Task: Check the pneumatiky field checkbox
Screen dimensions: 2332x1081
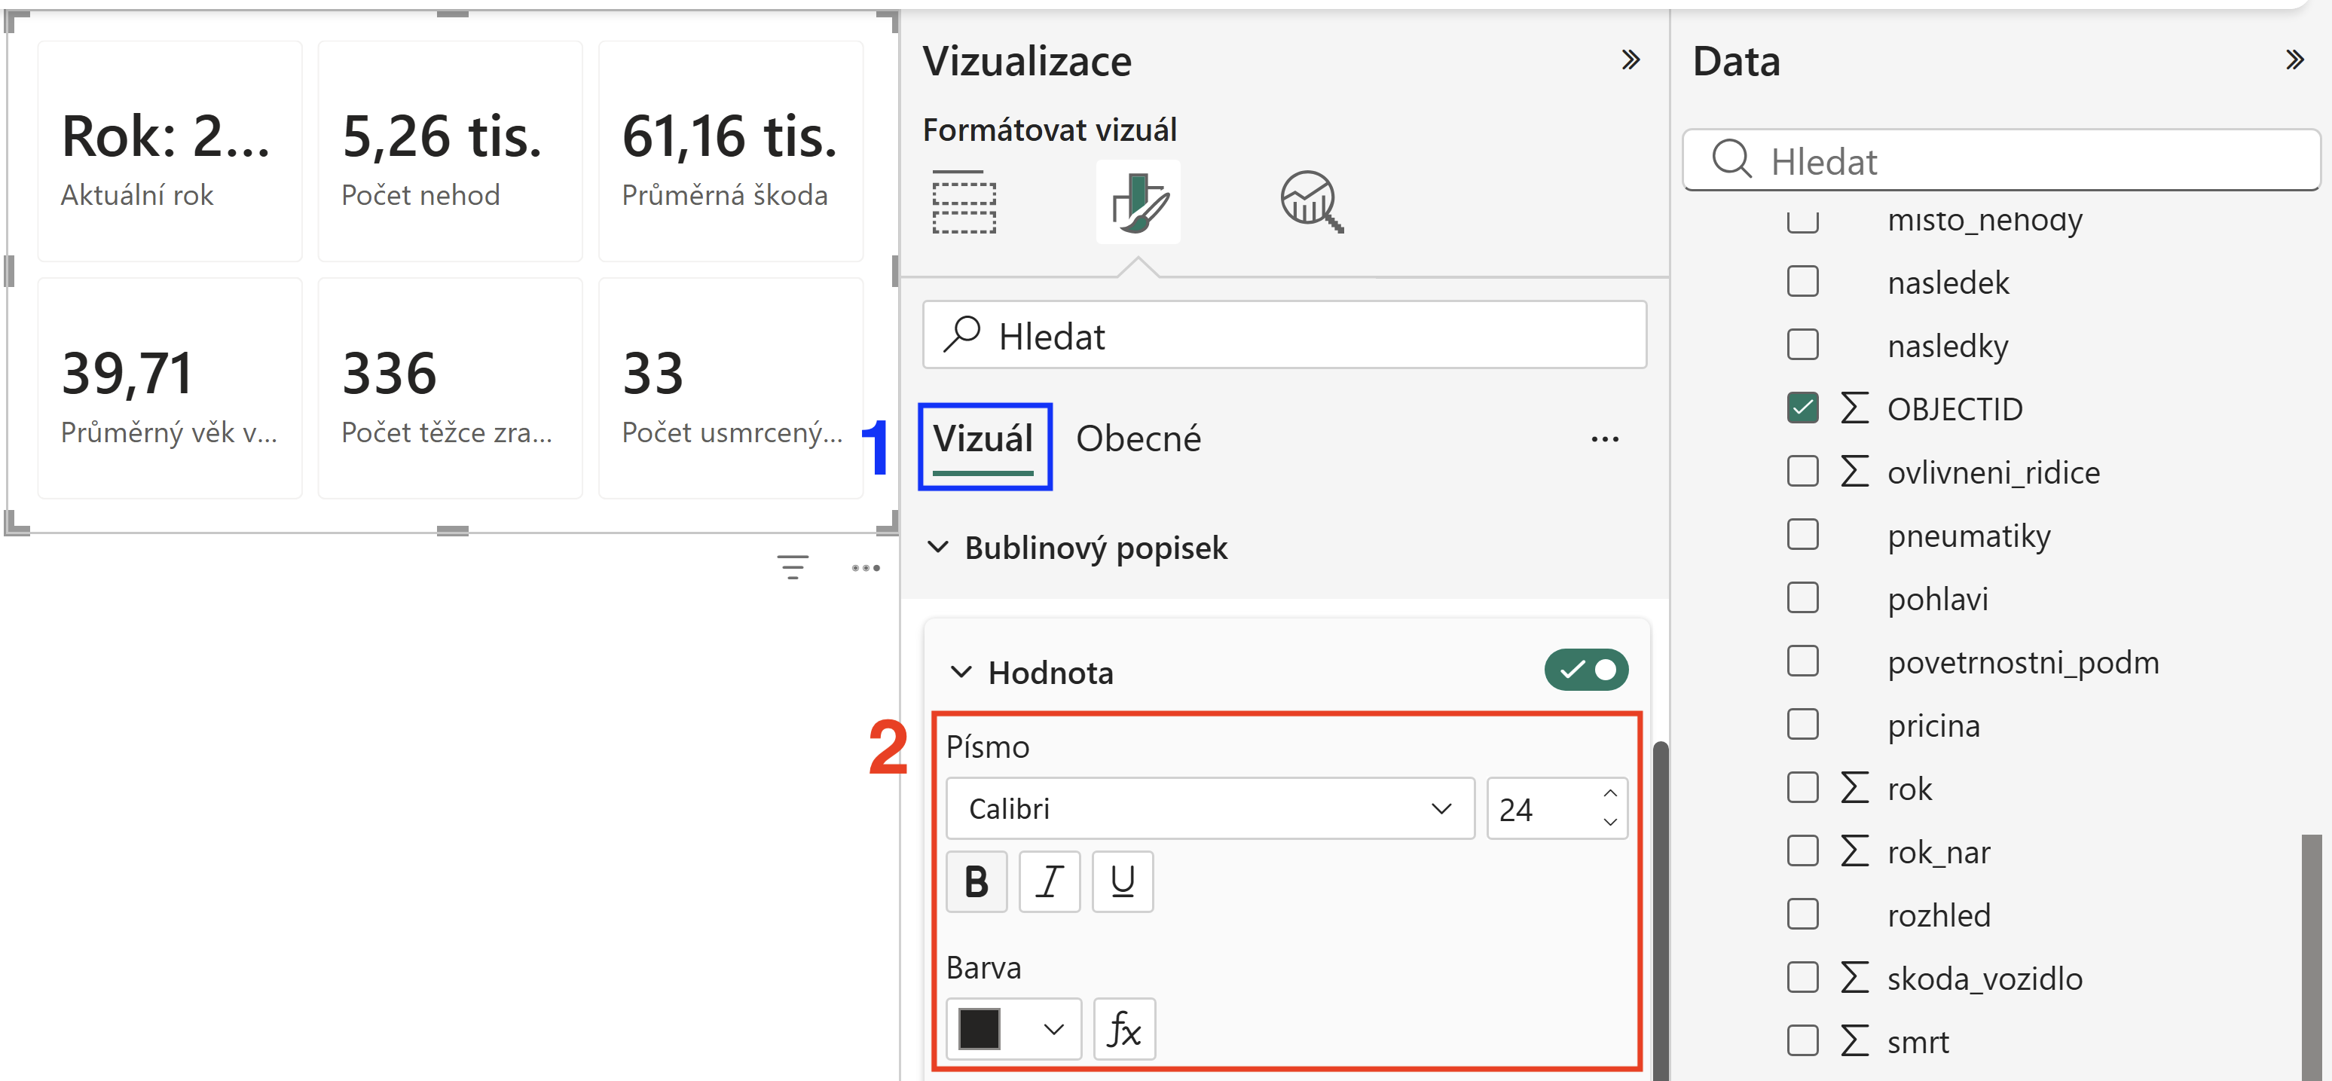Action: tap(1802, 534)
